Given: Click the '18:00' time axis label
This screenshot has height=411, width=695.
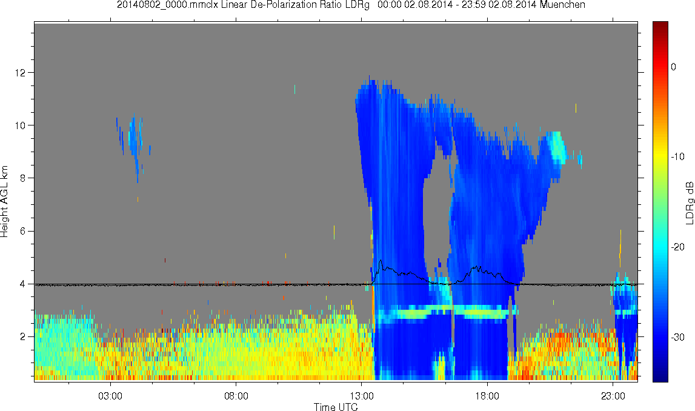Looking at the screenshot, I should pyautogui.click(x=487, y=396).
